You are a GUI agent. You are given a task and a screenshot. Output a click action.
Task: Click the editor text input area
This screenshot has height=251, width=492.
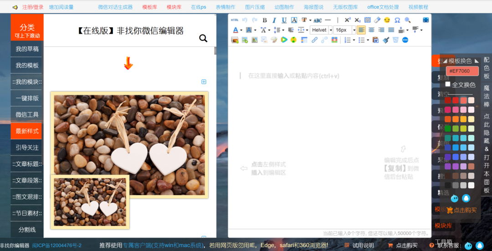pos(329,138)
